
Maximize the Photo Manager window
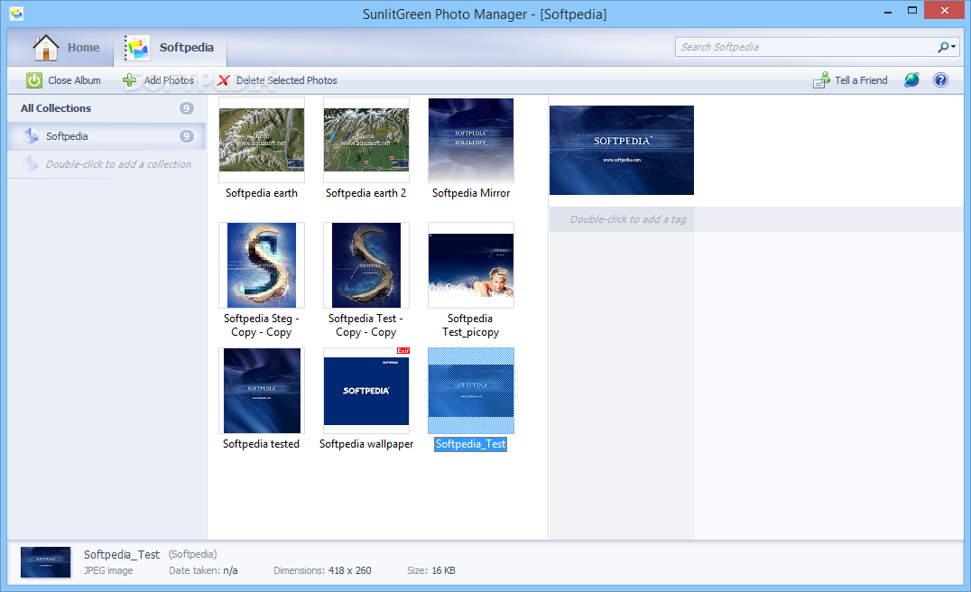pos(912,11)
